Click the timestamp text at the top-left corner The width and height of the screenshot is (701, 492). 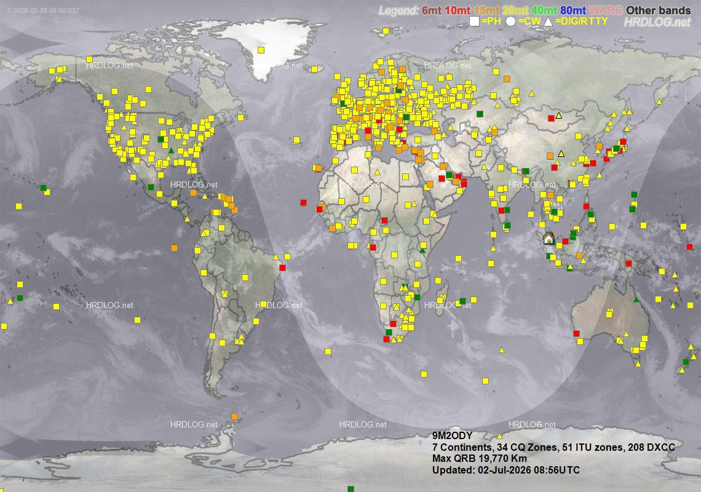click(x=44, y=10)
